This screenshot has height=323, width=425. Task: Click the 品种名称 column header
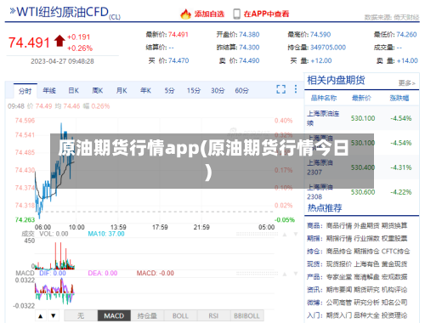324,98
